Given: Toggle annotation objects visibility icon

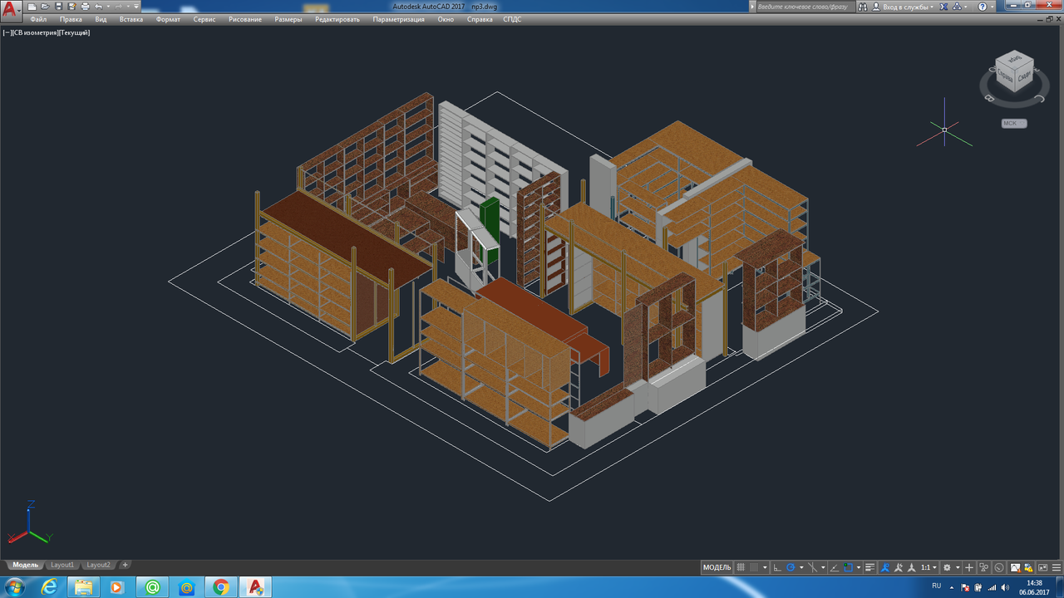Looking at the screenshot, I should (885, 567).
